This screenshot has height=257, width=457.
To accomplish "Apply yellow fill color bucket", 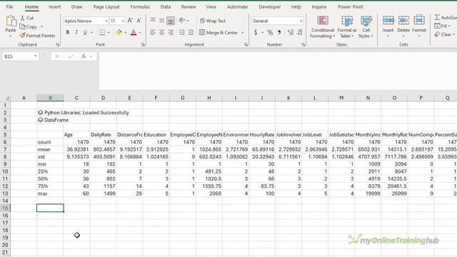I will pos(119,32).
